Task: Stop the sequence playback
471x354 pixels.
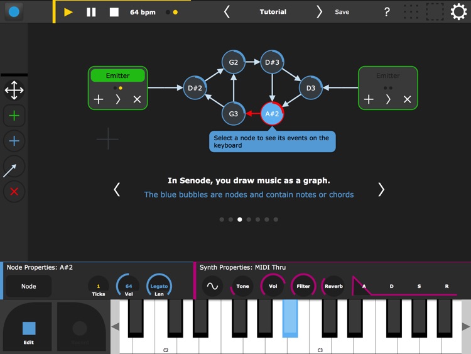Action: click(x=114, y=12)
